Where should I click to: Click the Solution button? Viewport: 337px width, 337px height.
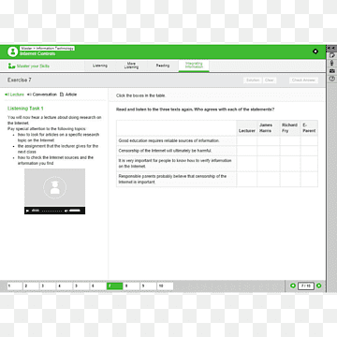point(253,81)
